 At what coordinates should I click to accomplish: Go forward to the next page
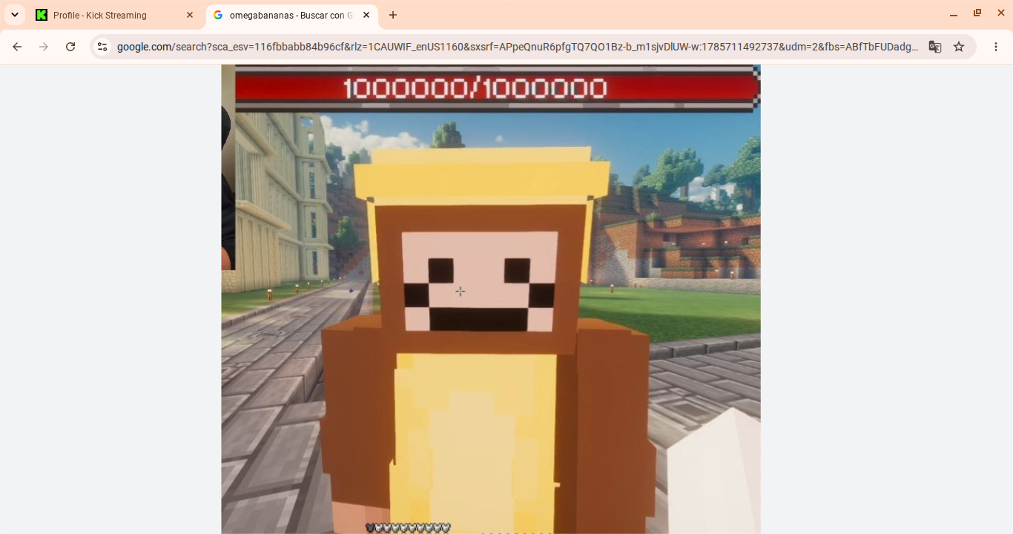coord(44,47)
